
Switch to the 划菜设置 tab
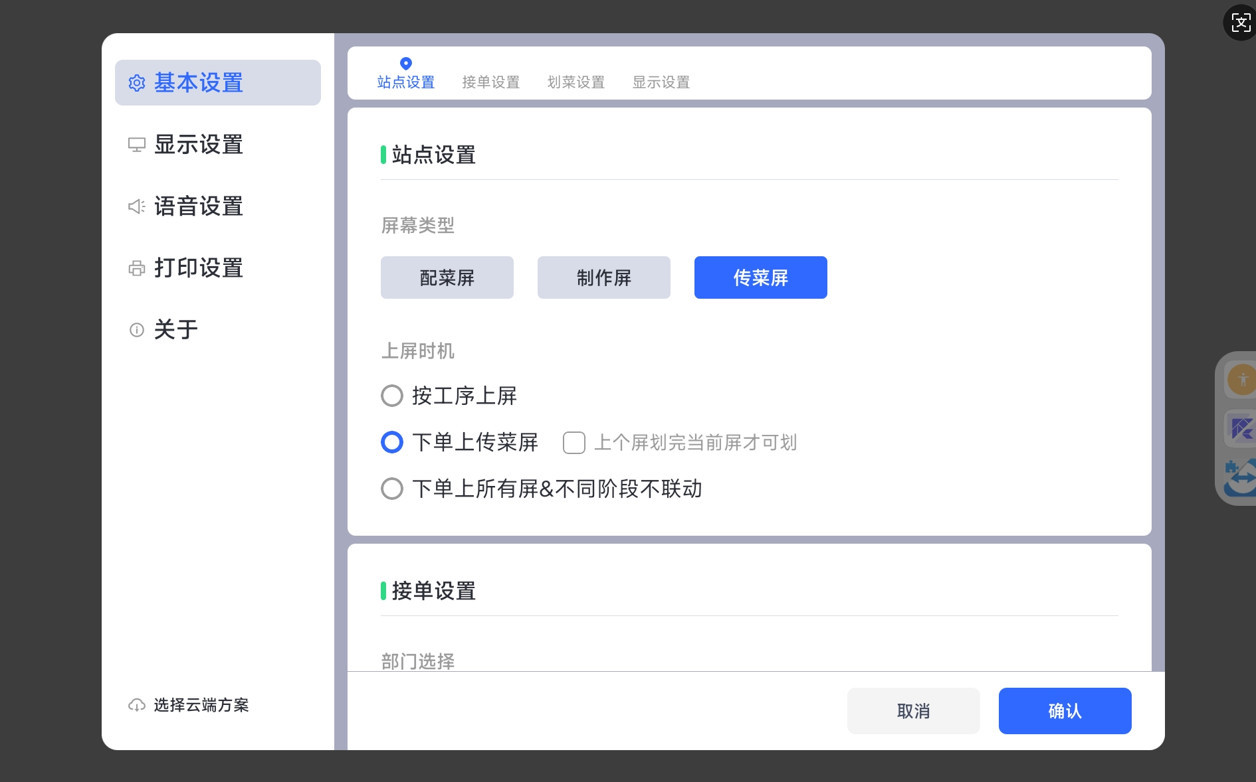click(576, 82)
